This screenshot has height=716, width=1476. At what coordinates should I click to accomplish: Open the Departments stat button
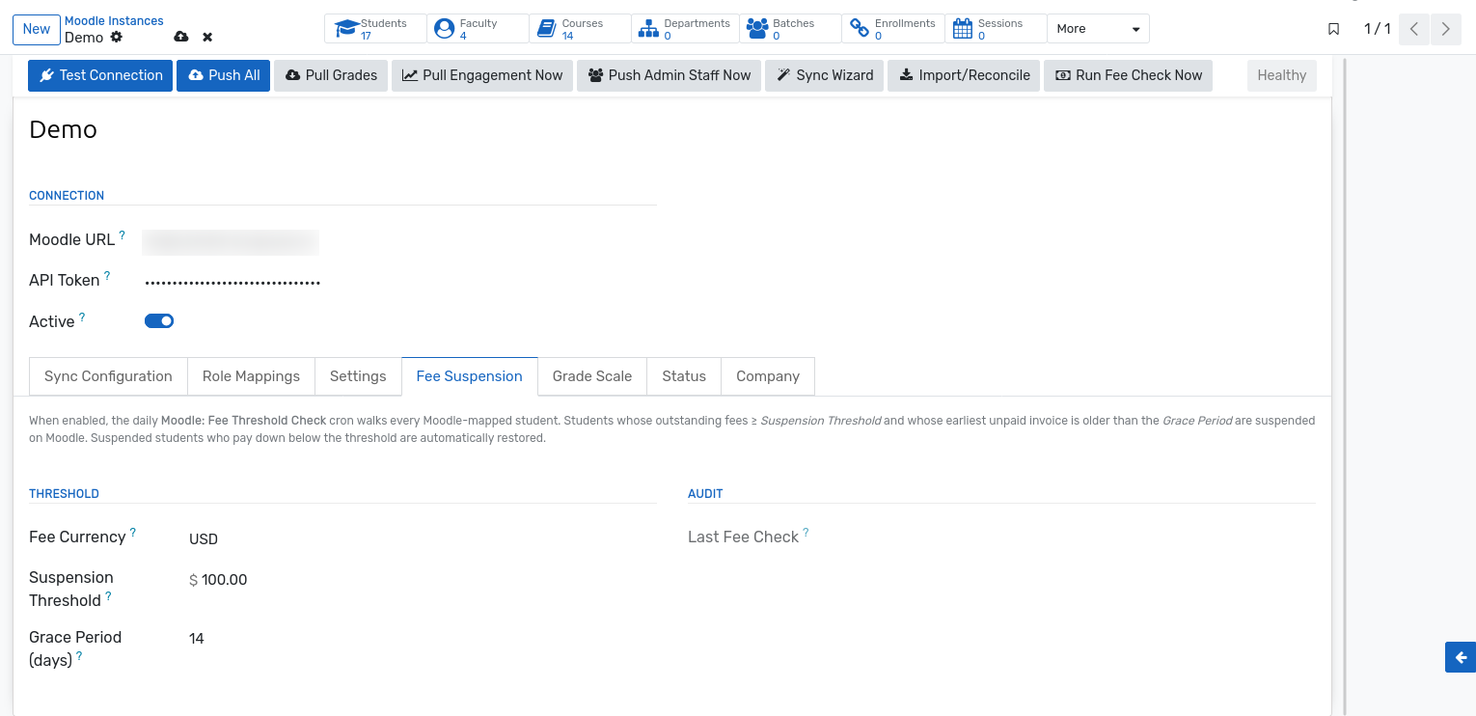(685, 29)
